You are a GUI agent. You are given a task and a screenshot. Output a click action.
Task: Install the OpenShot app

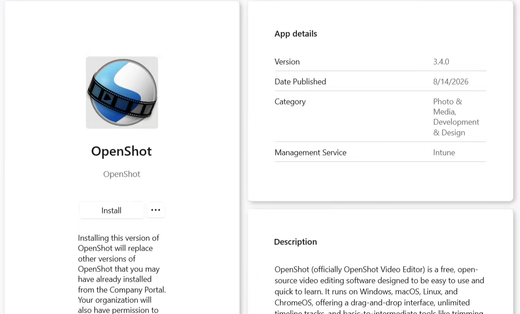[112, 210]
